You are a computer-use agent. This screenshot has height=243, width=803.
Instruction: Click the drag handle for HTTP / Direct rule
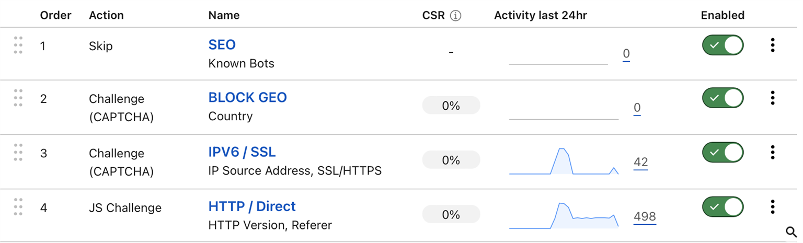click(x=18, y=207)
